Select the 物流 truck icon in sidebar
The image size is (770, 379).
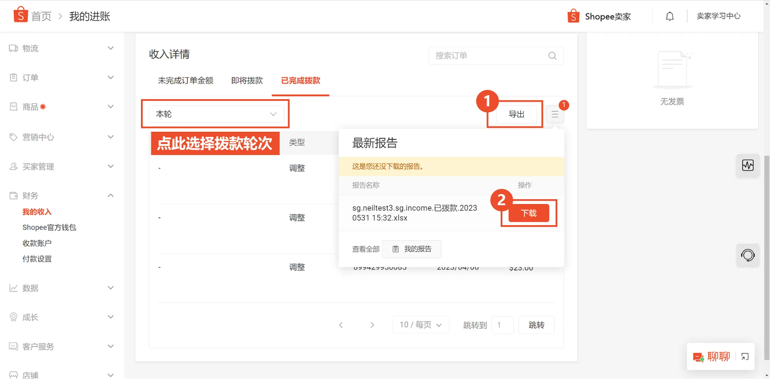click(13, 48)
